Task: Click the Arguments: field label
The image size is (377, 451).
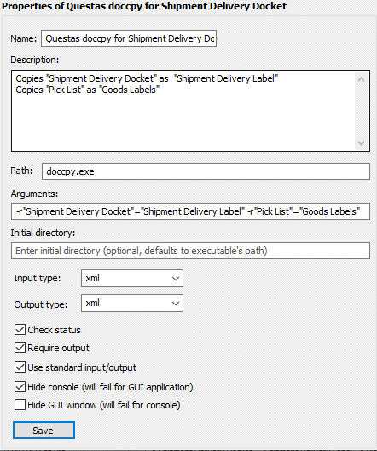Action: tap(34, 194)
